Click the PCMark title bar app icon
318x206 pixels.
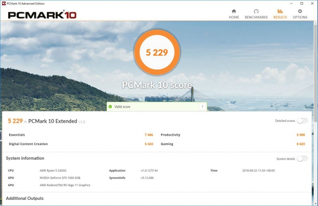pyautogui.click(x=4, y=4)
